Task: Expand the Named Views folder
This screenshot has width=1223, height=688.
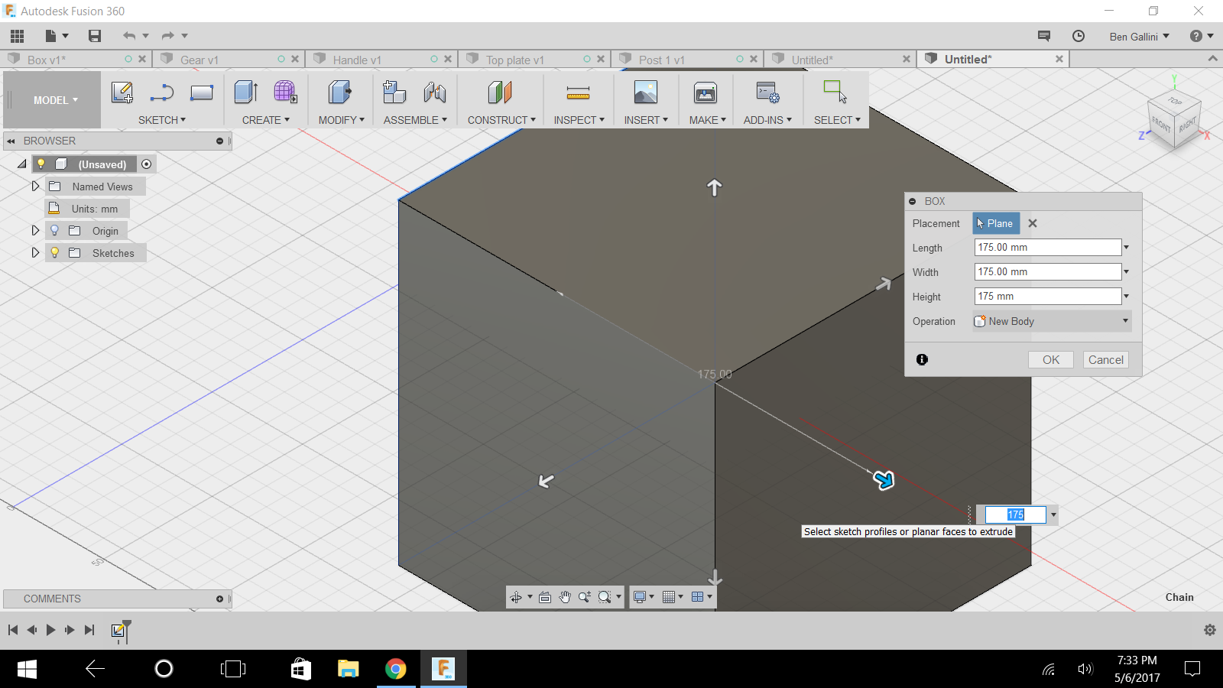Action: point(35,186)
